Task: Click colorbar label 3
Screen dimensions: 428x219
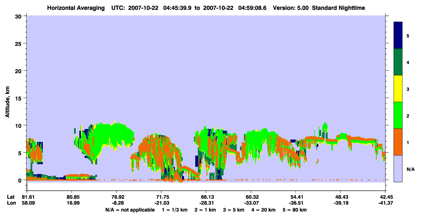Action: 408,89
